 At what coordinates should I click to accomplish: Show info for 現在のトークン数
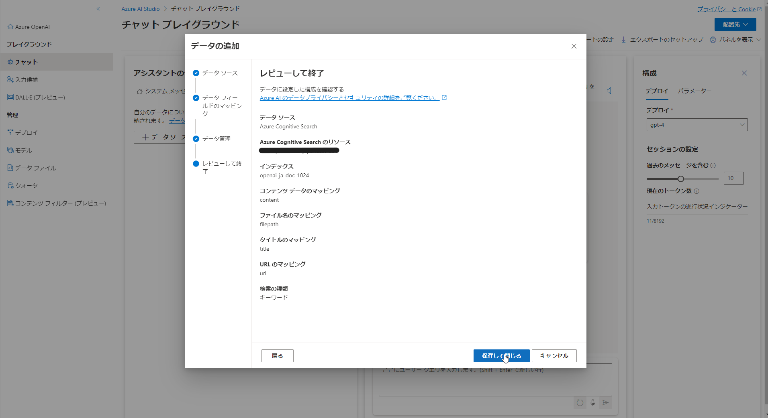point(697,191)
